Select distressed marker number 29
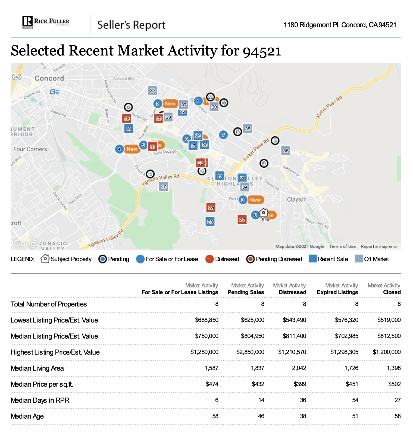The height and width of the screenshot is (432, 413). click(x=211, y=208)
